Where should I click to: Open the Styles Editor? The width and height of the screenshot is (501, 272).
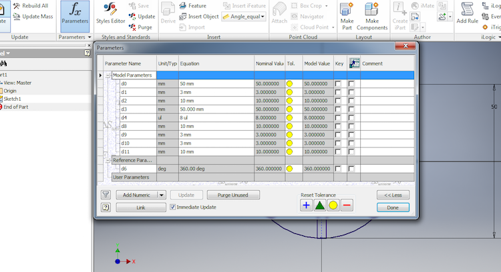(x=110, y=13)
